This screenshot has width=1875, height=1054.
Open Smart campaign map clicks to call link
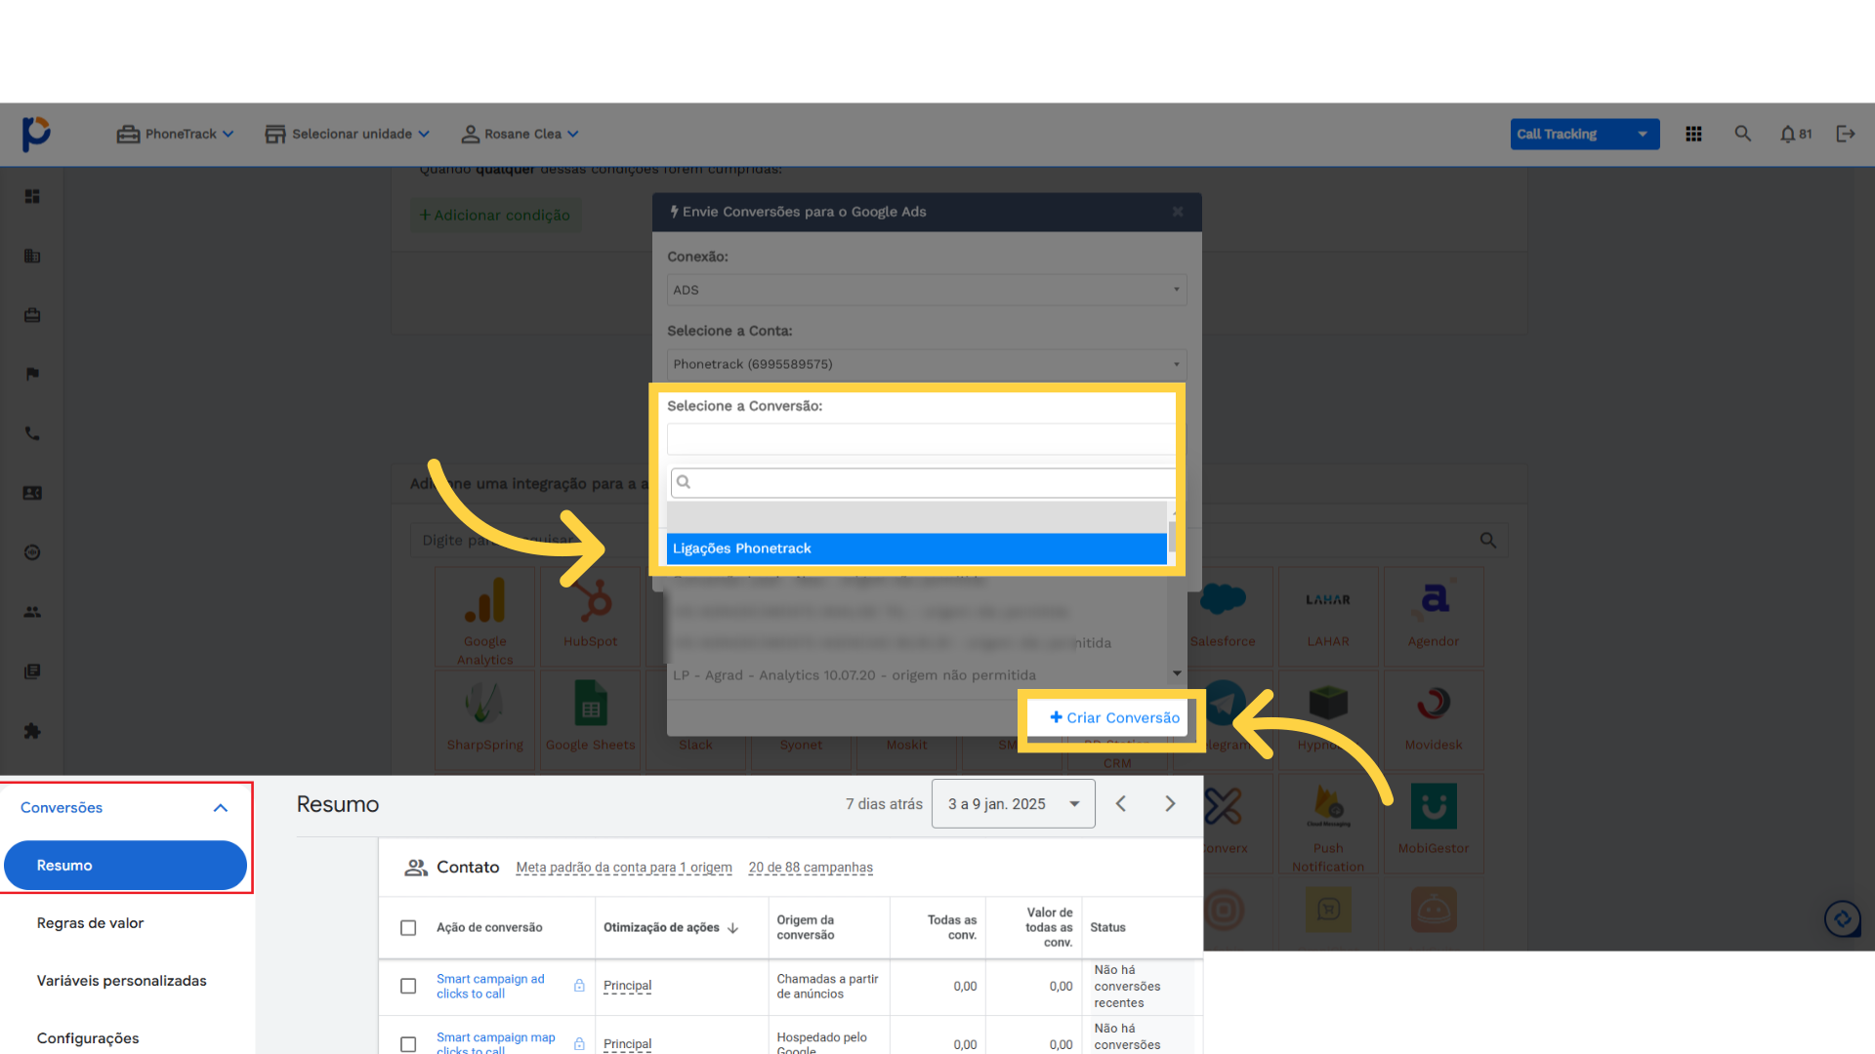pos(495,1042)
